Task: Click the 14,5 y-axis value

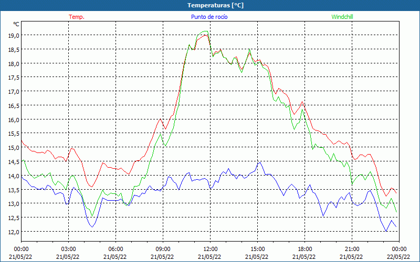Action: (14, 162)
